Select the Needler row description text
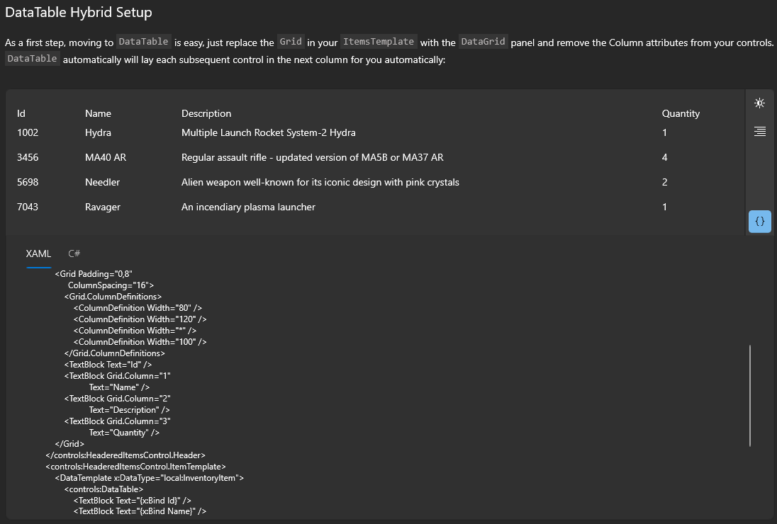 (x=320, y=182)
